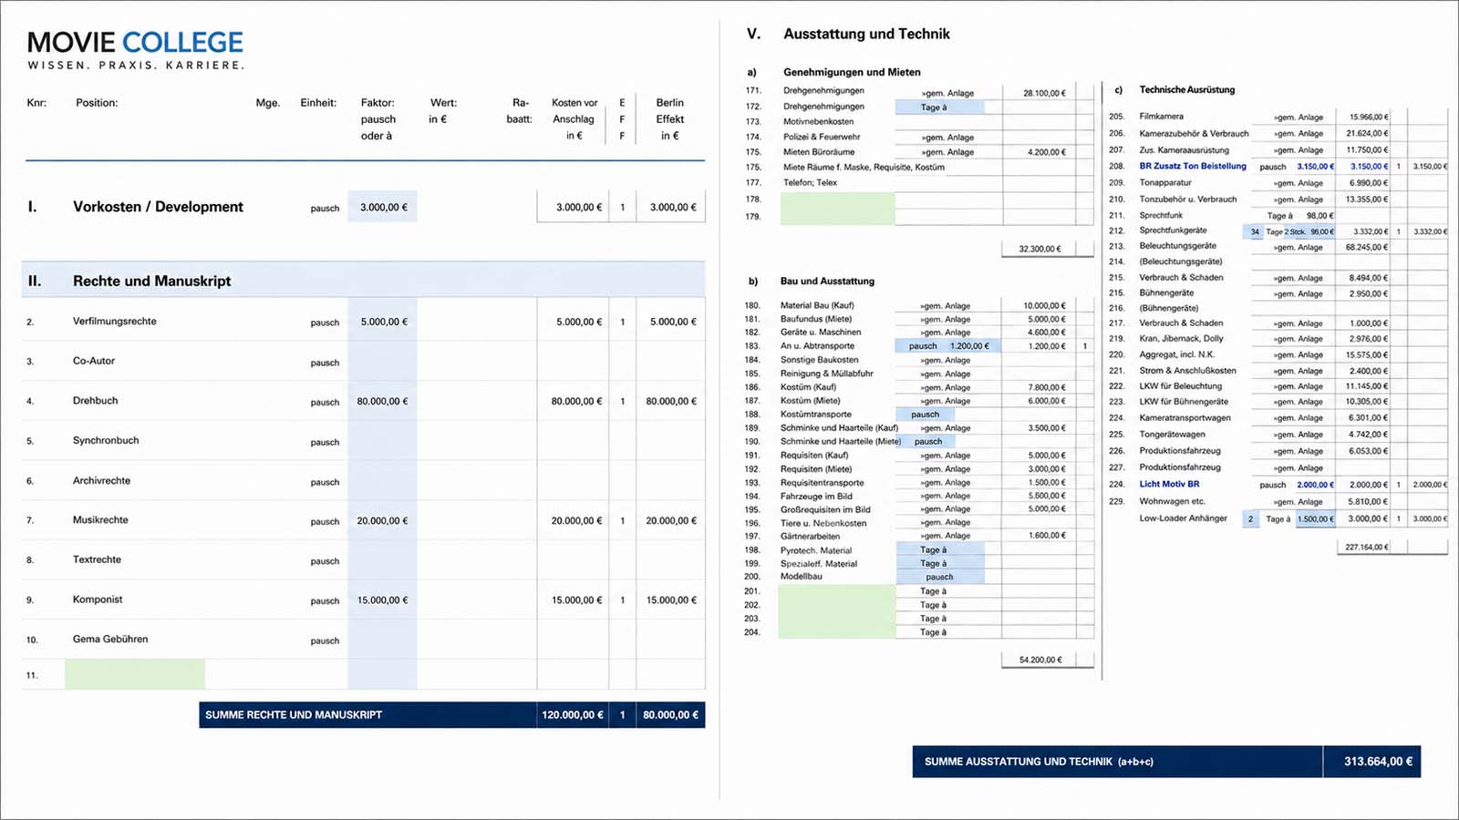Click the 'Material Bau (Kauf)' entry

click(x=817, y=305)
